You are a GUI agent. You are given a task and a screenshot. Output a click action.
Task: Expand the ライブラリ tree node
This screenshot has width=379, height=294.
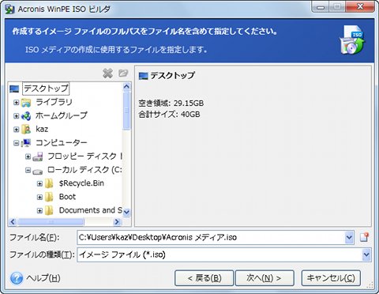click(x=17, y=102)
